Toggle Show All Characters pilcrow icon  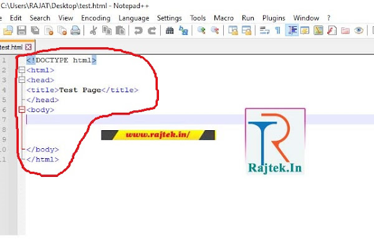click(x=277, y=31)
